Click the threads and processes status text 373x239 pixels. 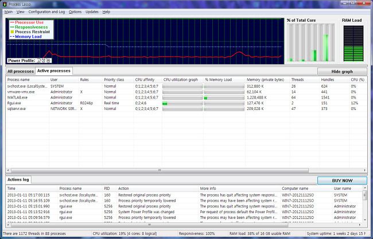[34, 234]
